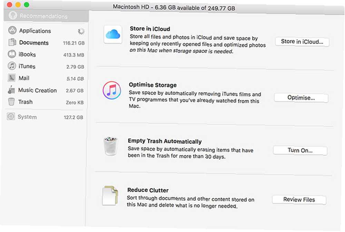Select Recommendations in the sidebar
Screen dimensions: 345x232
tap(46, 16)
